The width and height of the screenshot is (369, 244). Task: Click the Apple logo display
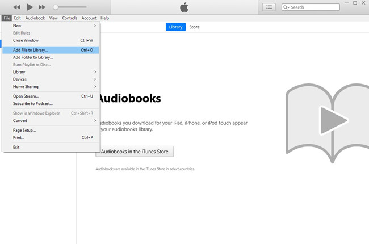[x=184, y=7]
